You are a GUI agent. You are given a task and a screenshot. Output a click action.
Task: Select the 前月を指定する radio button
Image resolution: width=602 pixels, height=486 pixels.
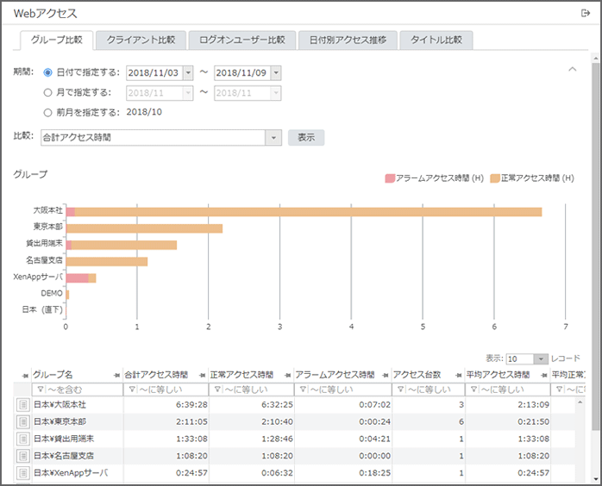(48, 112)
